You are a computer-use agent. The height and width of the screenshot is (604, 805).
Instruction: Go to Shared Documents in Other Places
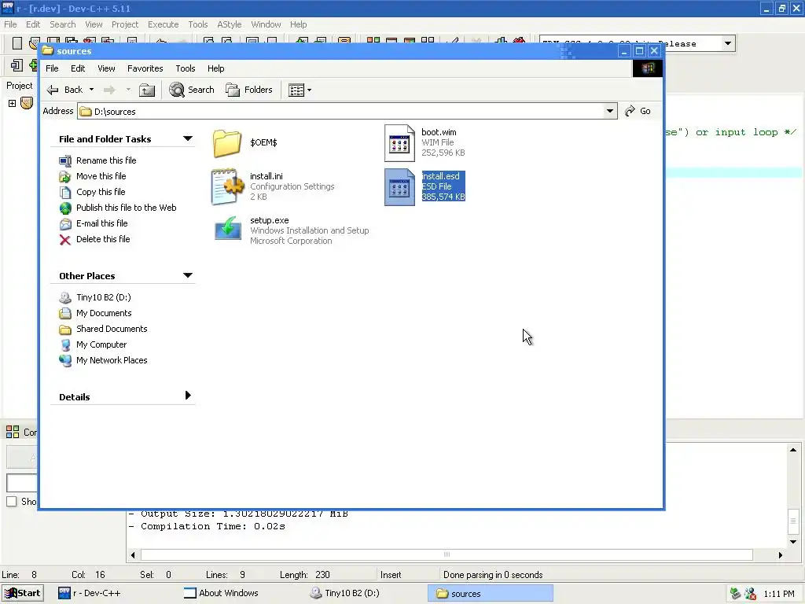pyautogui.click(x=112, y=329)
